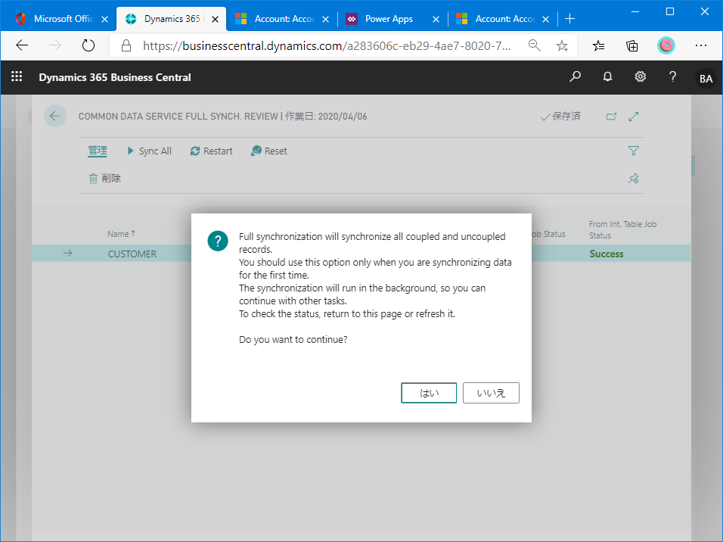This screenshot has width=723, height=542.
Task: Click the browser refresh button
Action: tap(88, 45)
